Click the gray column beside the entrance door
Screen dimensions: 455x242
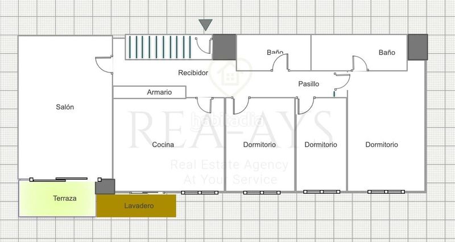224,47
